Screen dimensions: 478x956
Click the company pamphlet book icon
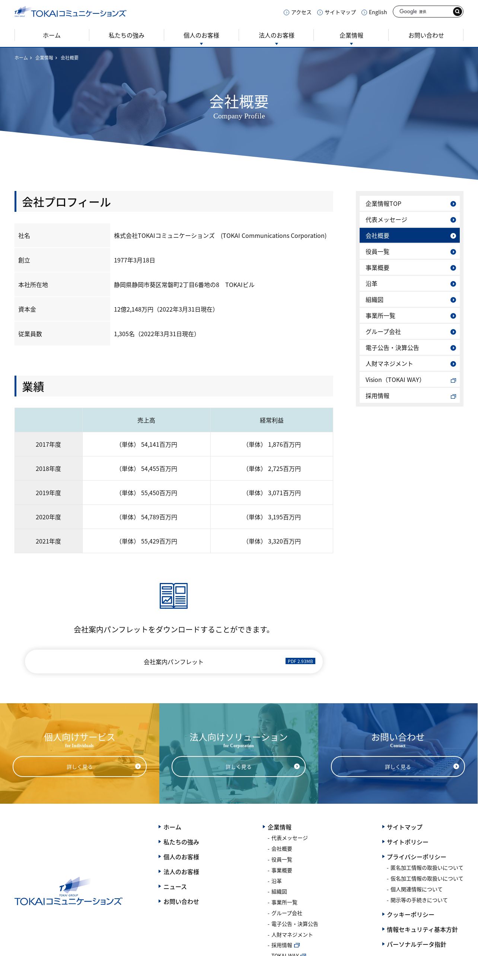pos(173,596)
